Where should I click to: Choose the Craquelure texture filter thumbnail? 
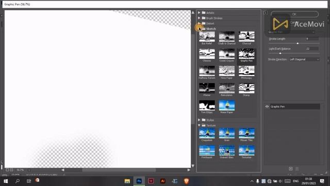[x=207, y=133]
